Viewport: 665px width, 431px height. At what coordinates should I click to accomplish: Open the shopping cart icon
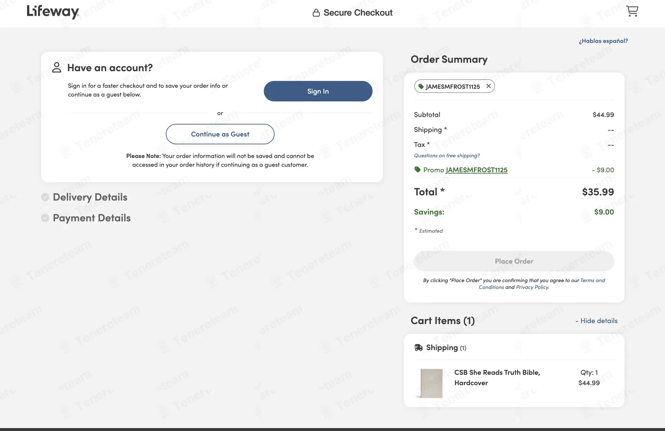[x=632, y=11]
